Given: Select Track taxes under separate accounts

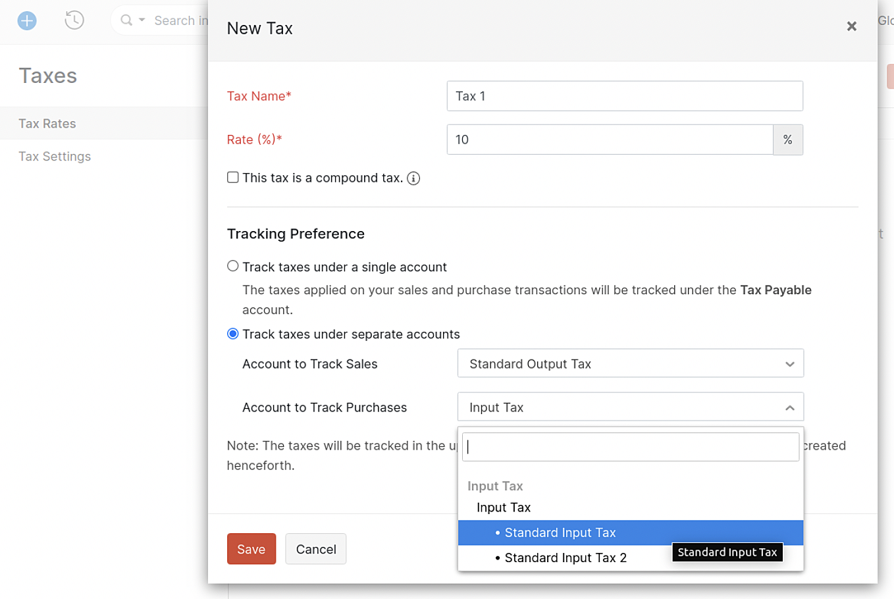Looking at the screenshot, I should 233,334.
